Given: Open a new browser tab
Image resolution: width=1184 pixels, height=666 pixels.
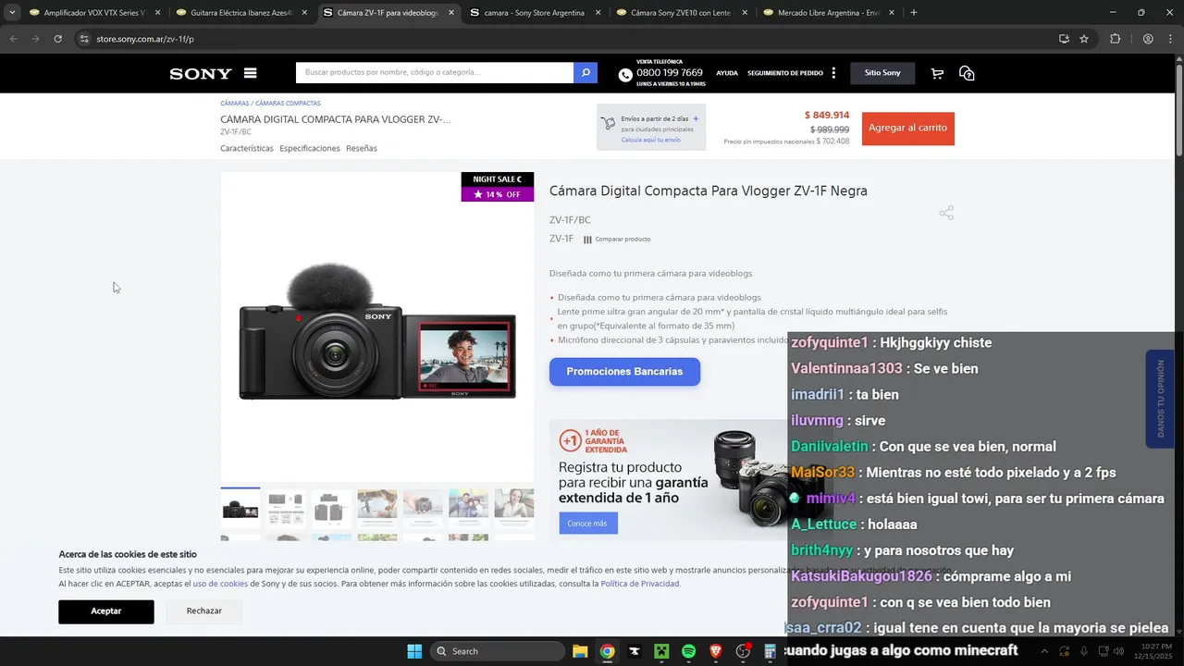Looking at the screenshot, I should (914, 13).
